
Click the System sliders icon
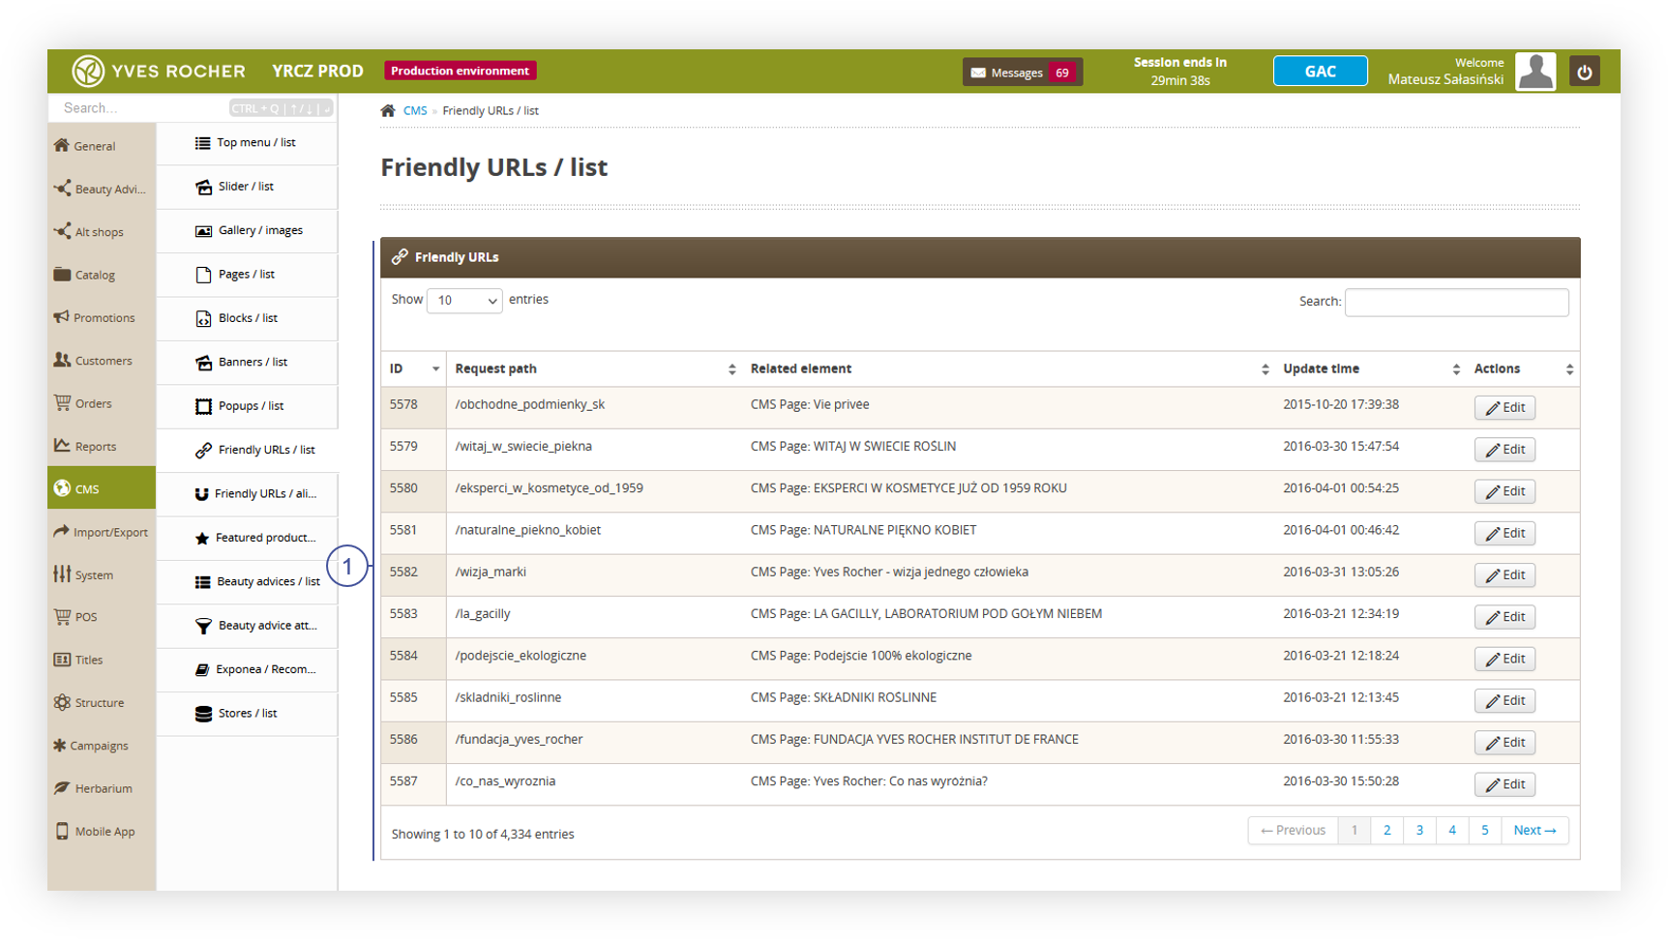tap(62, 573)
